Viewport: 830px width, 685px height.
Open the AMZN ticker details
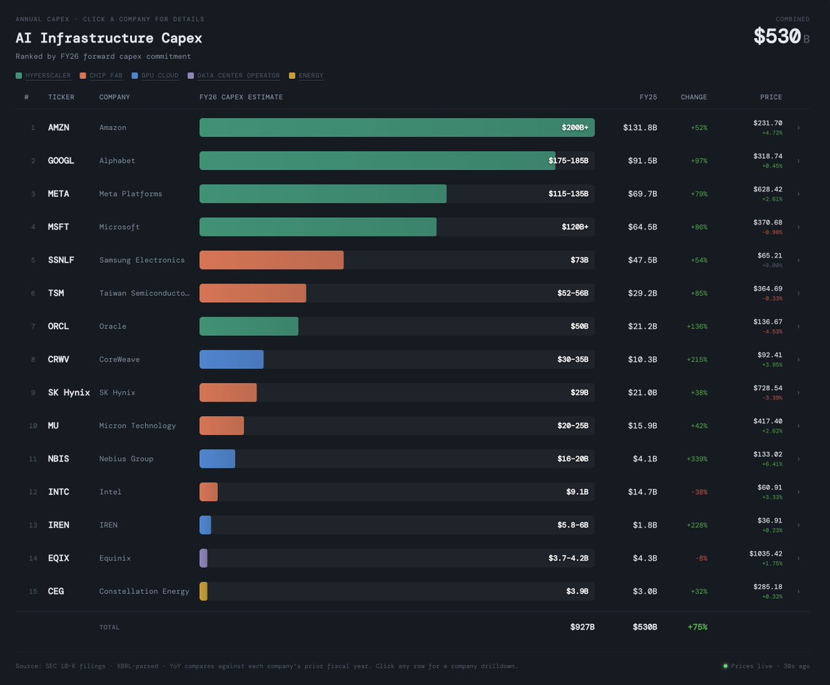[58, 128]
